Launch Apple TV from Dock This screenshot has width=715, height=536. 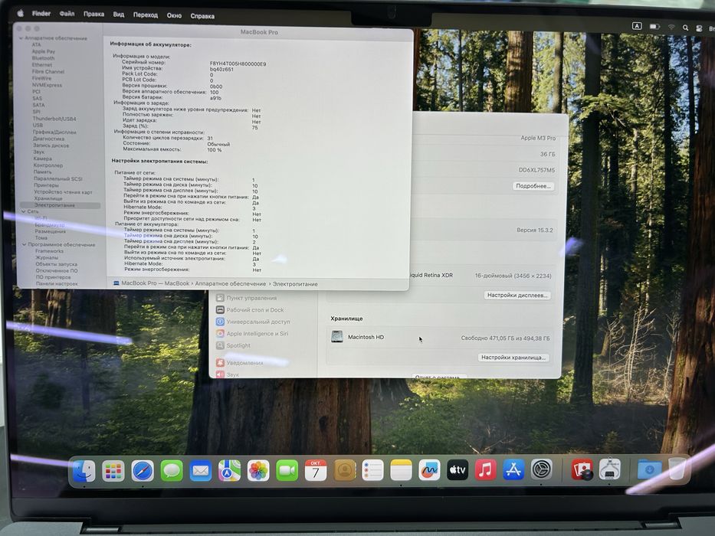(458, 470)
